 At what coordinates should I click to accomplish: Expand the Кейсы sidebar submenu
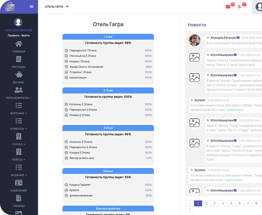pos(24,160)
